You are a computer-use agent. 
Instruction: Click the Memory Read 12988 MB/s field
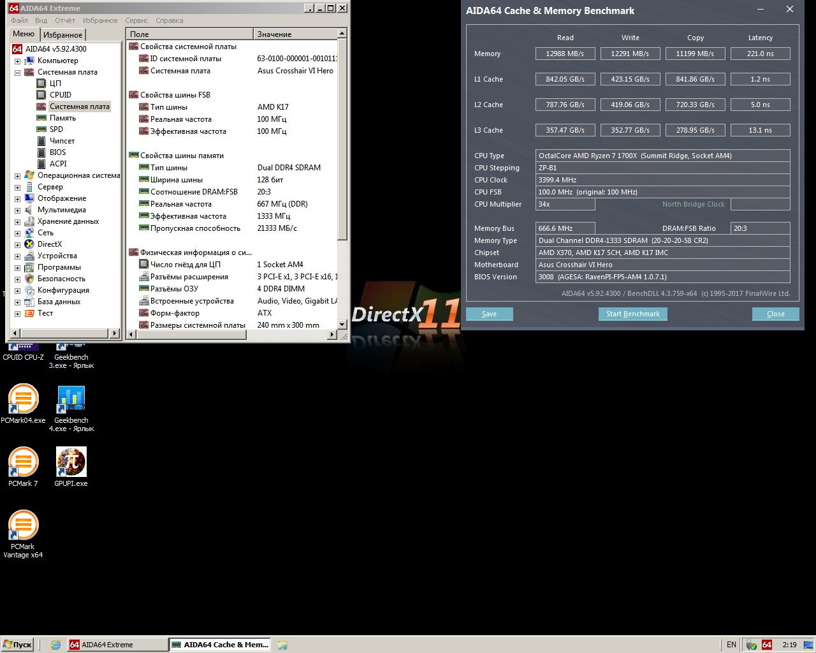coord(565,54)
